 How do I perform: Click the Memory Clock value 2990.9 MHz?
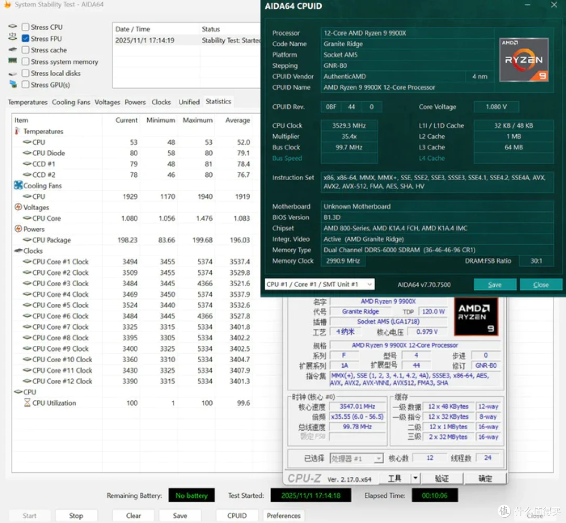(x=343, y=260)
